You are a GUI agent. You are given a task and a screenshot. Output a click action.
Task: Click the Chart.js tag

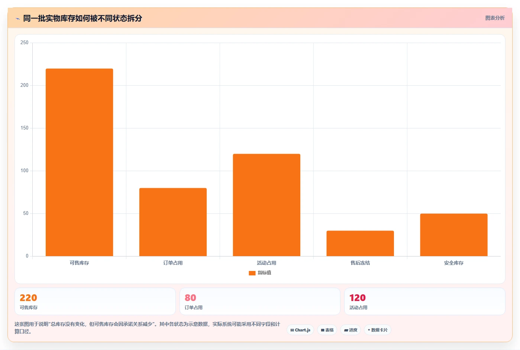[300, 330]
